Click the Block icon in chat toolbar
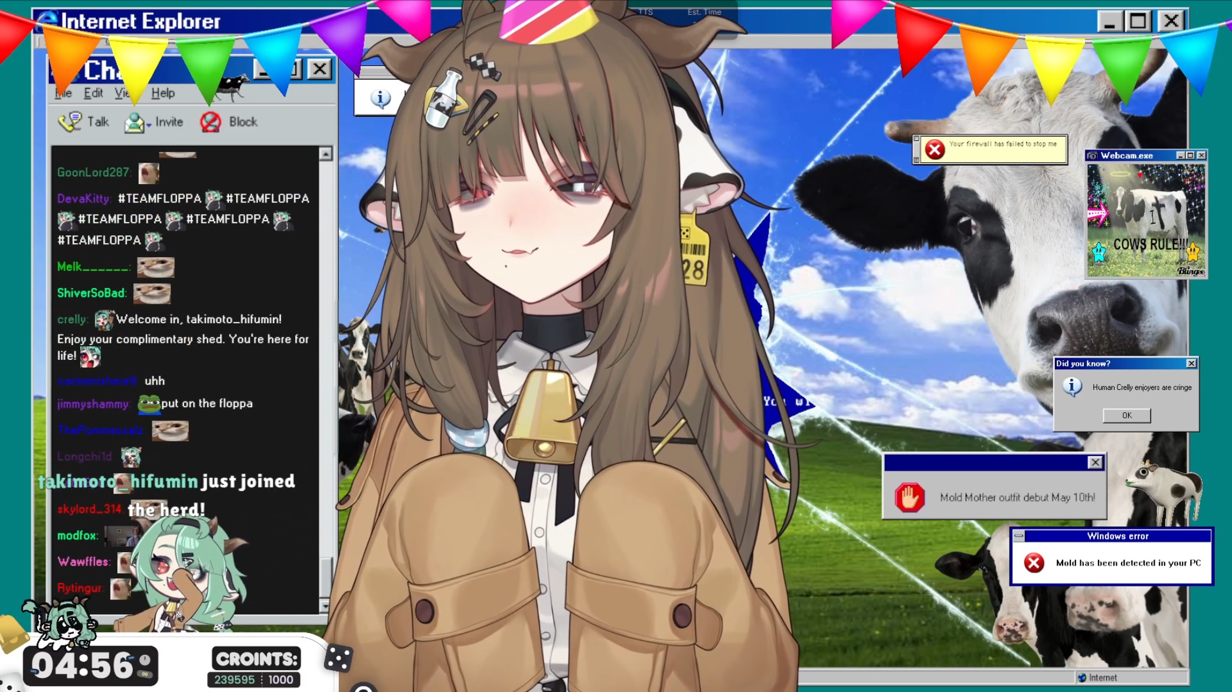 coord(210,122)
